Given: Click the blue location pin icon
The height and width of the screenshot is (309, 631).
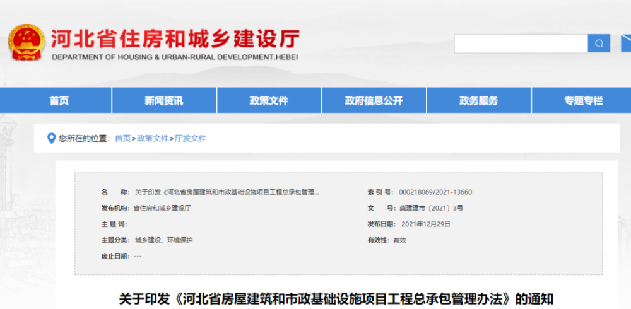Looking at the screenshot, I should click(51, 138).
